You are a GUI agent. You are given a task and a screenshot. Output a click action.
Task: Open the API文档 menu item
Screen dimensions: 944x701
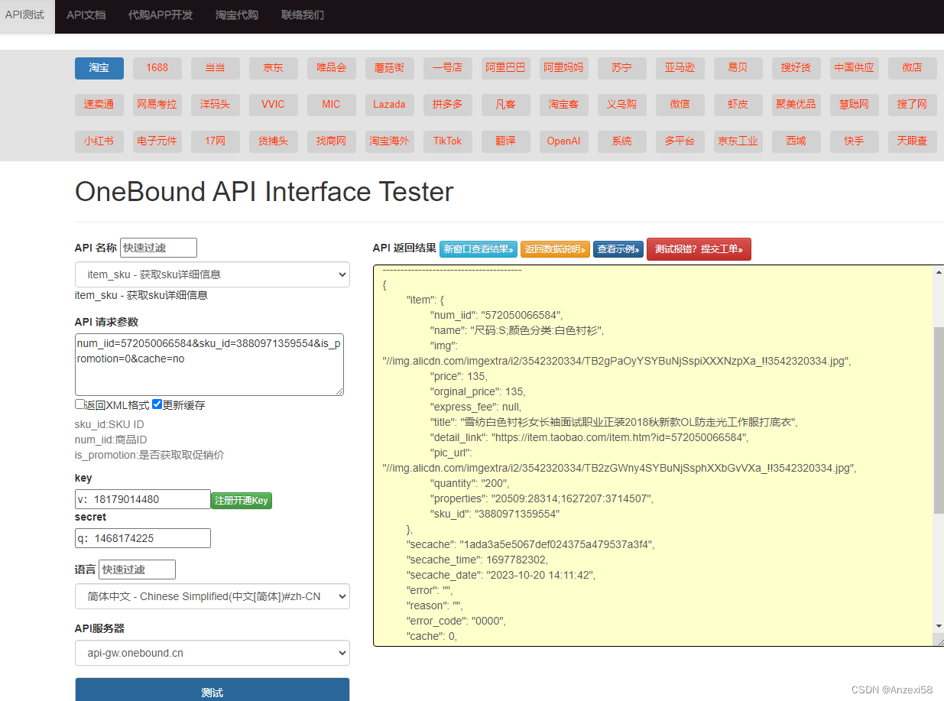pyautogui.click(x=86, y=15)
